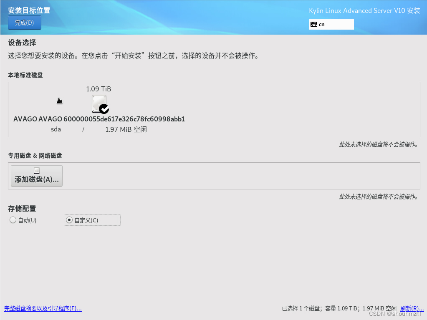This screenshot has height=320, width=427.
Task: Click the sda device name text
Action: tap(56, 129)
